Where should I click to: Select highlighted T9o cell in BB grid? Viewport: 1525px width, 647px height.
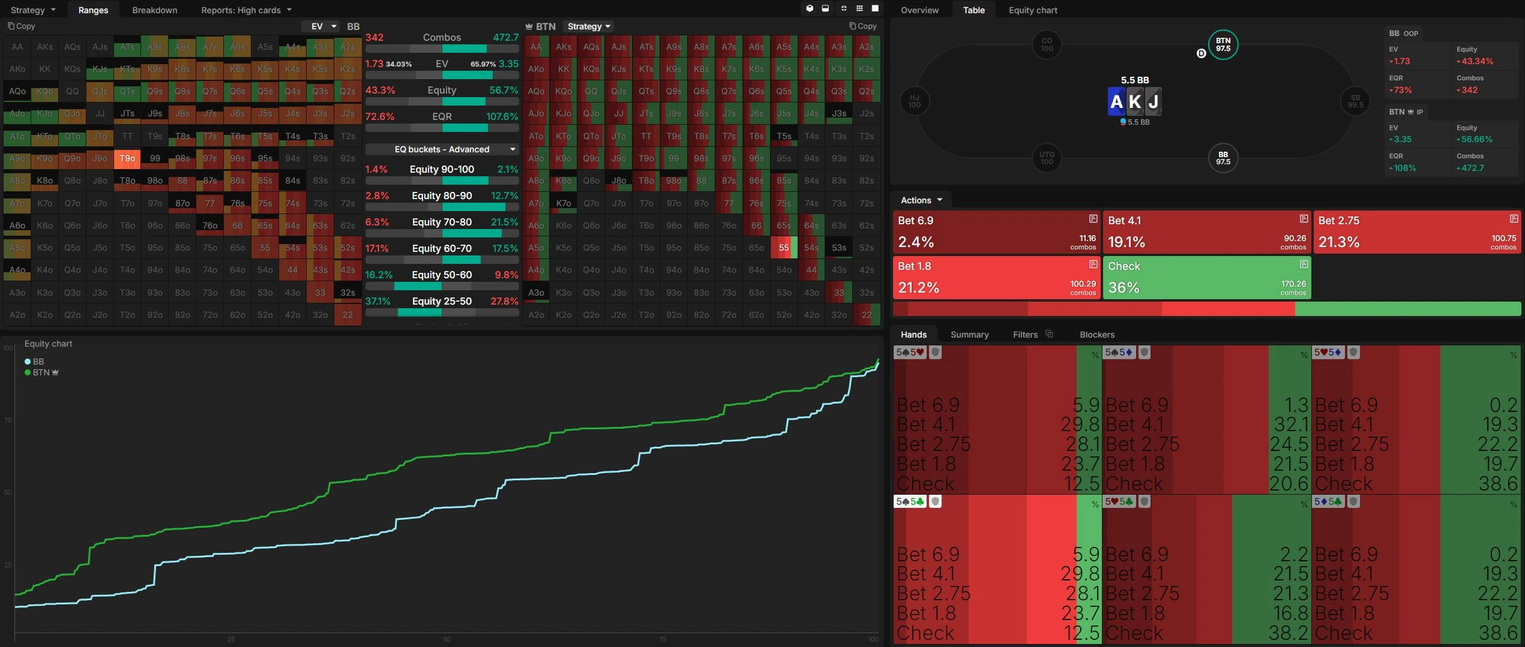click(127, 158)
